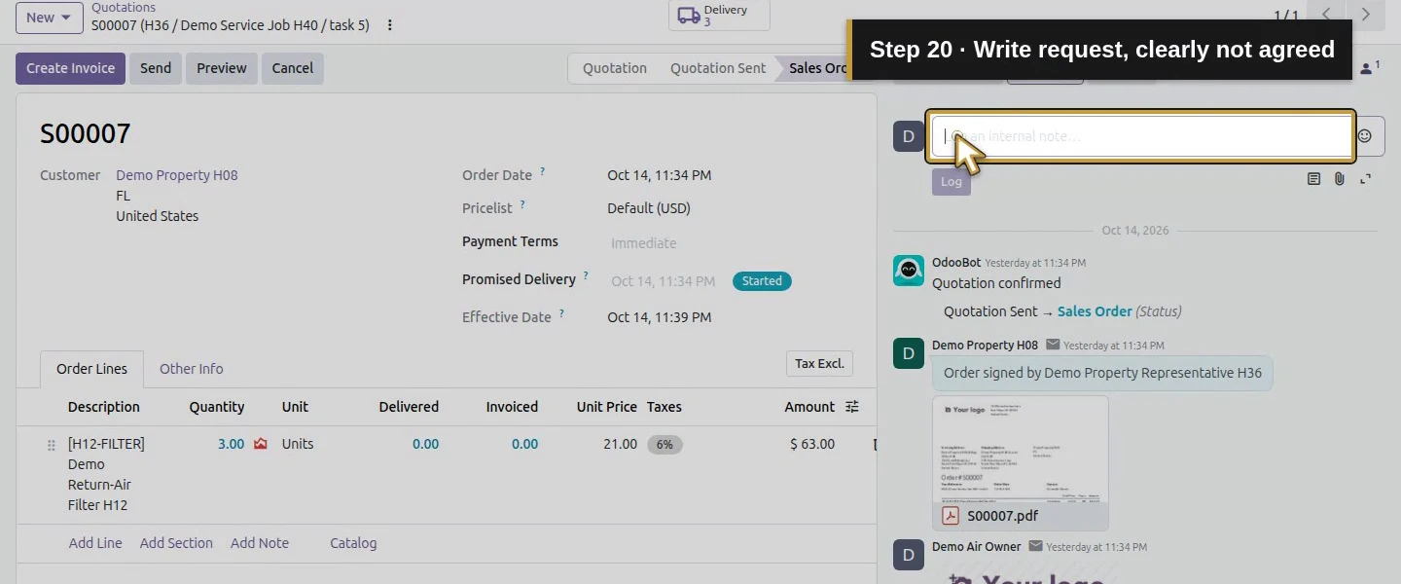Show the help tooltip for Order Date
Screen dimensions: 1401x584
[x=543, y=172]
